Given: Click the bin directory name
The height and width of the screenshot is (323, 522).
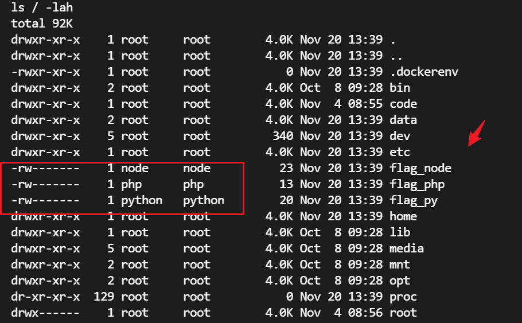Looking at the screenshot, I should click(400, 88).
